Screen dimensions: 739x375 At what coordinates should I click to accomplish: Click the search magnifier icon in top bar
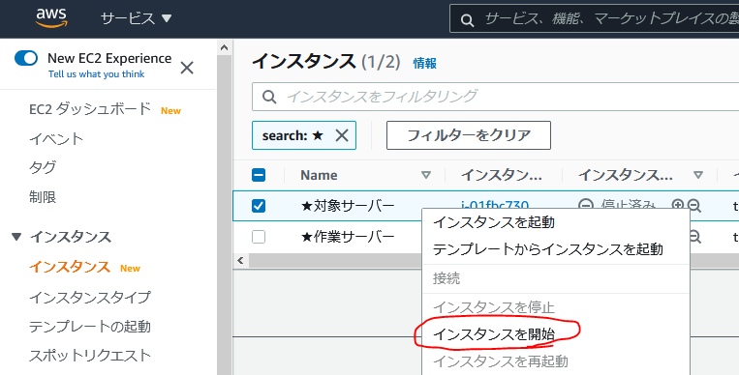coord(467,19)
